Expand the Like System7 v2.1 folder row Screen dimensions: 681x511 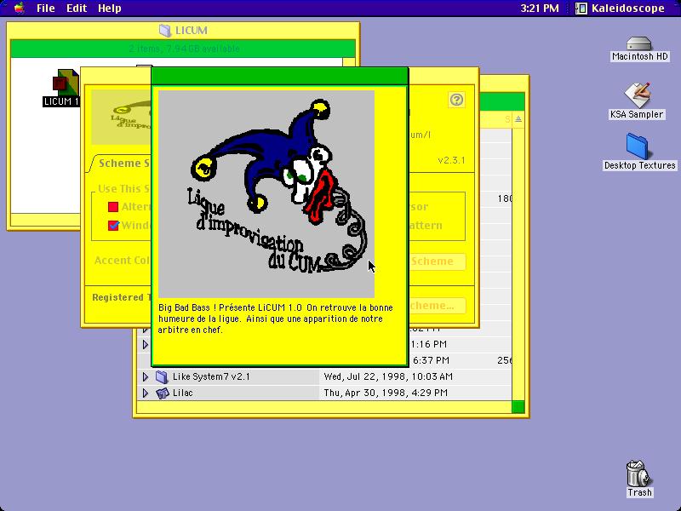[x=146, y=376]
